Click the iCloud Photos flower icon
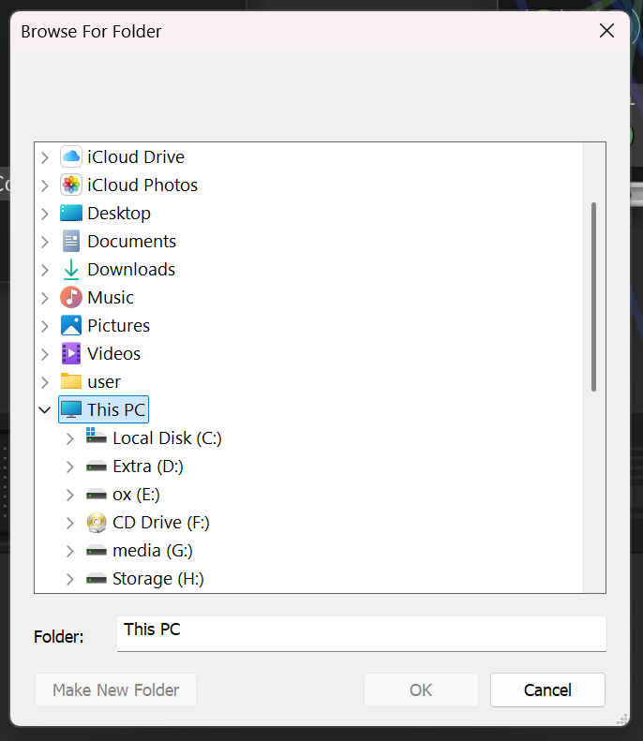This screenshot has width=643, height=741. pos(71,185)
